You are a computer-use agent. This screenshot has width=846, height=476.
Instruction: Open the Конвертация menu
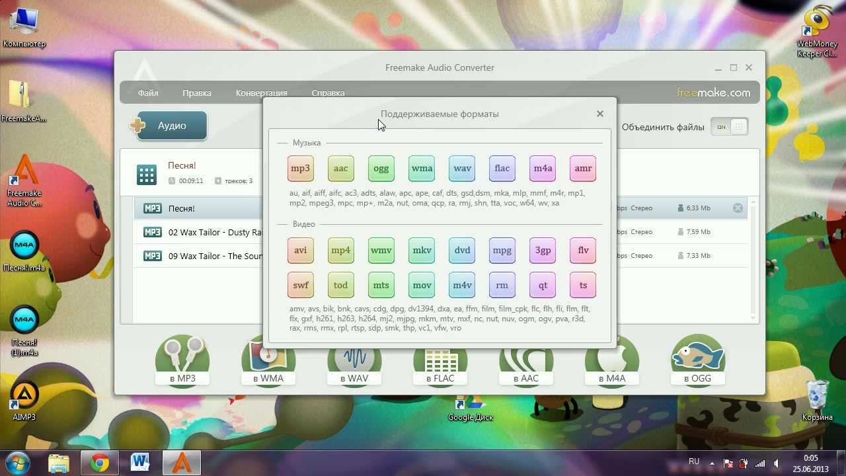[262, 93]
